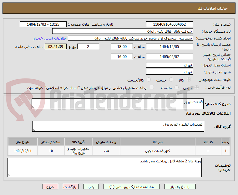The width and height of the screenshot is (238, 195).
Task: Click the response deadline date 1404/12/05
Action: (x=170, y=46)
